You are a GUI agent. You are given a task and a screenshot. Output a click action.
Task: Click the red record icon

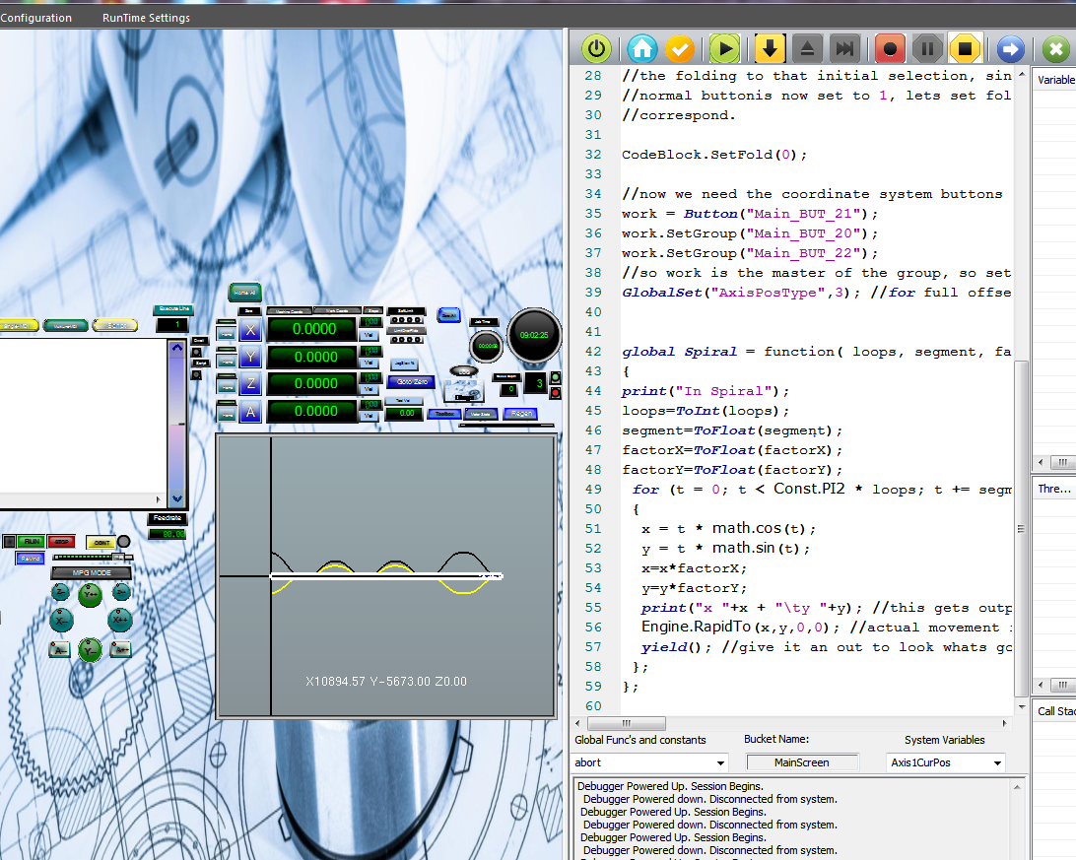click(890, 48)
